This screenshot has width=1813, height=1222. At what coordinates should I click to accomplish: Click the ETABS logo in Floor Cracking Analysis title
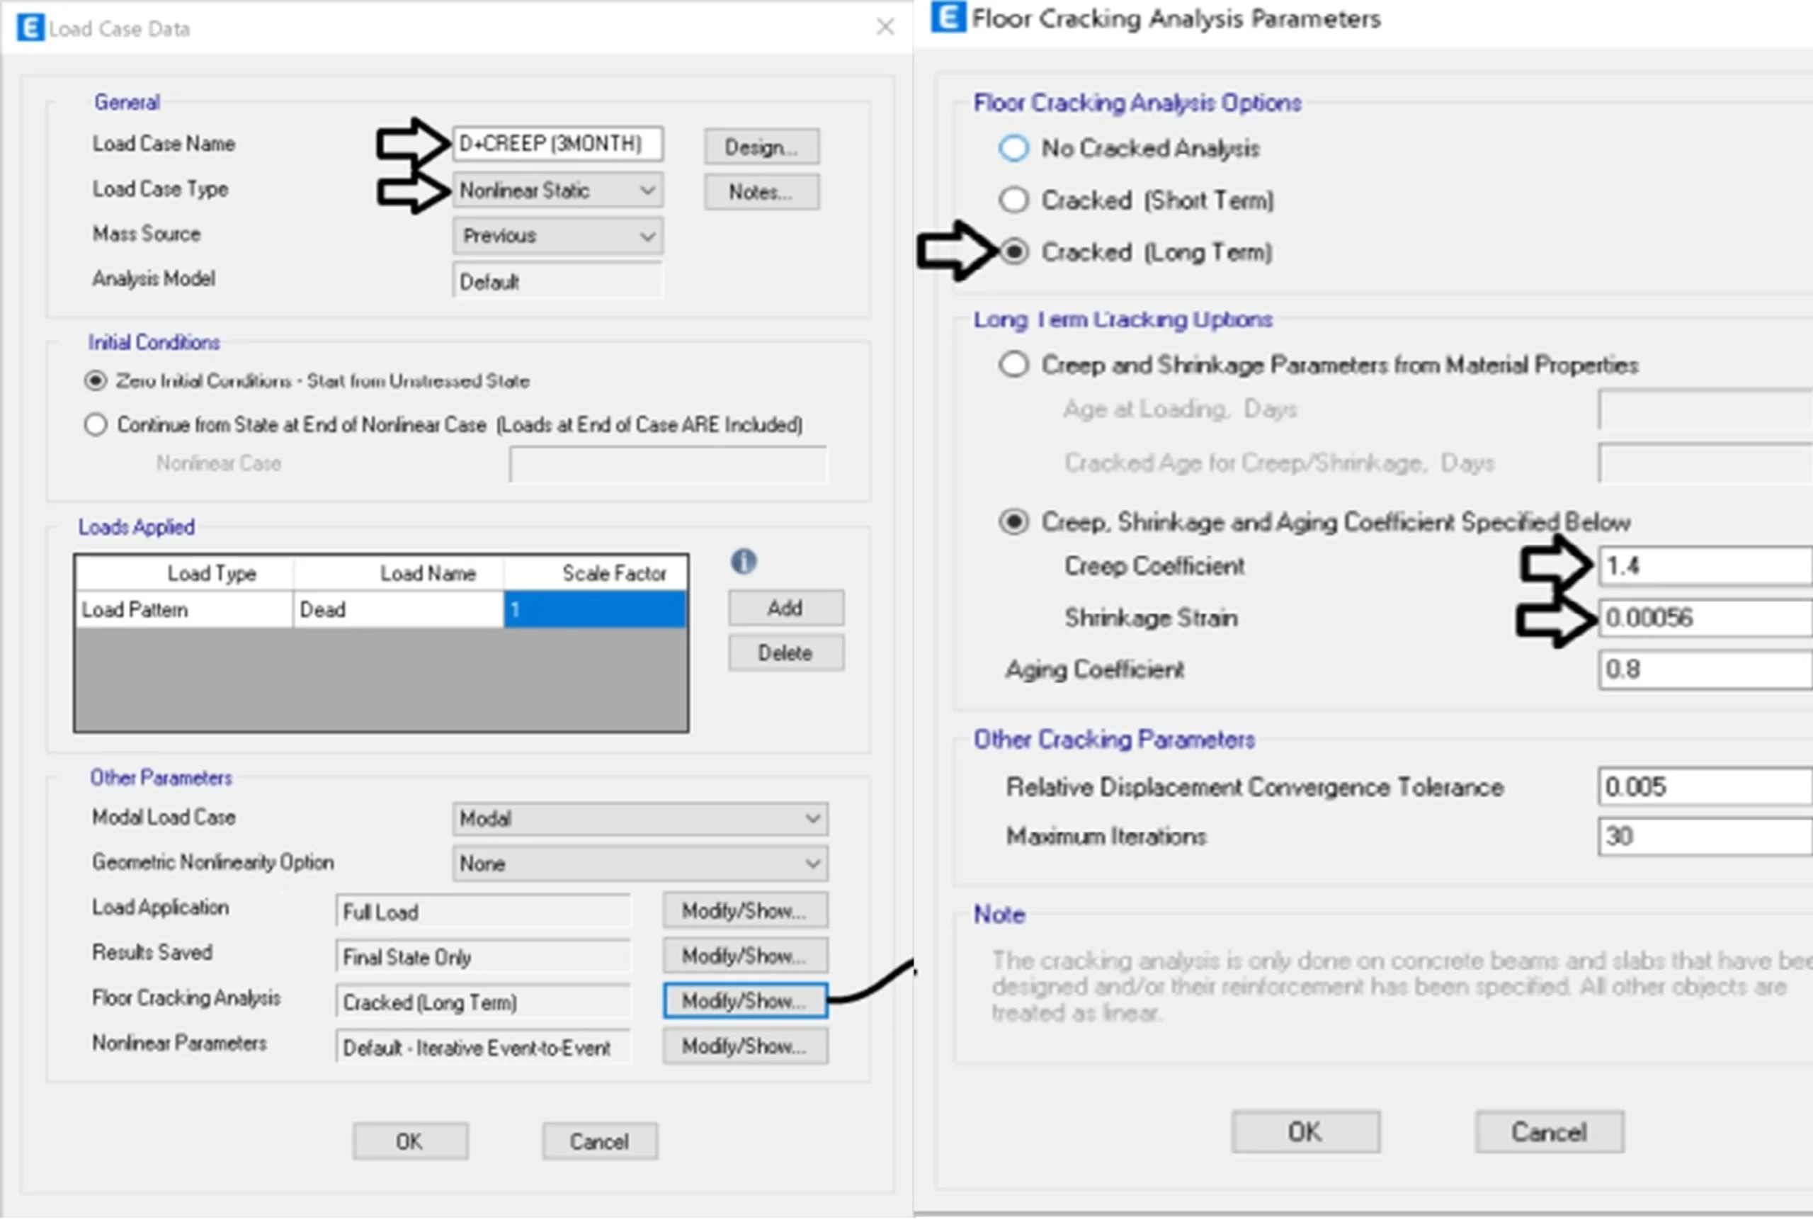click(x=948, y=17)
